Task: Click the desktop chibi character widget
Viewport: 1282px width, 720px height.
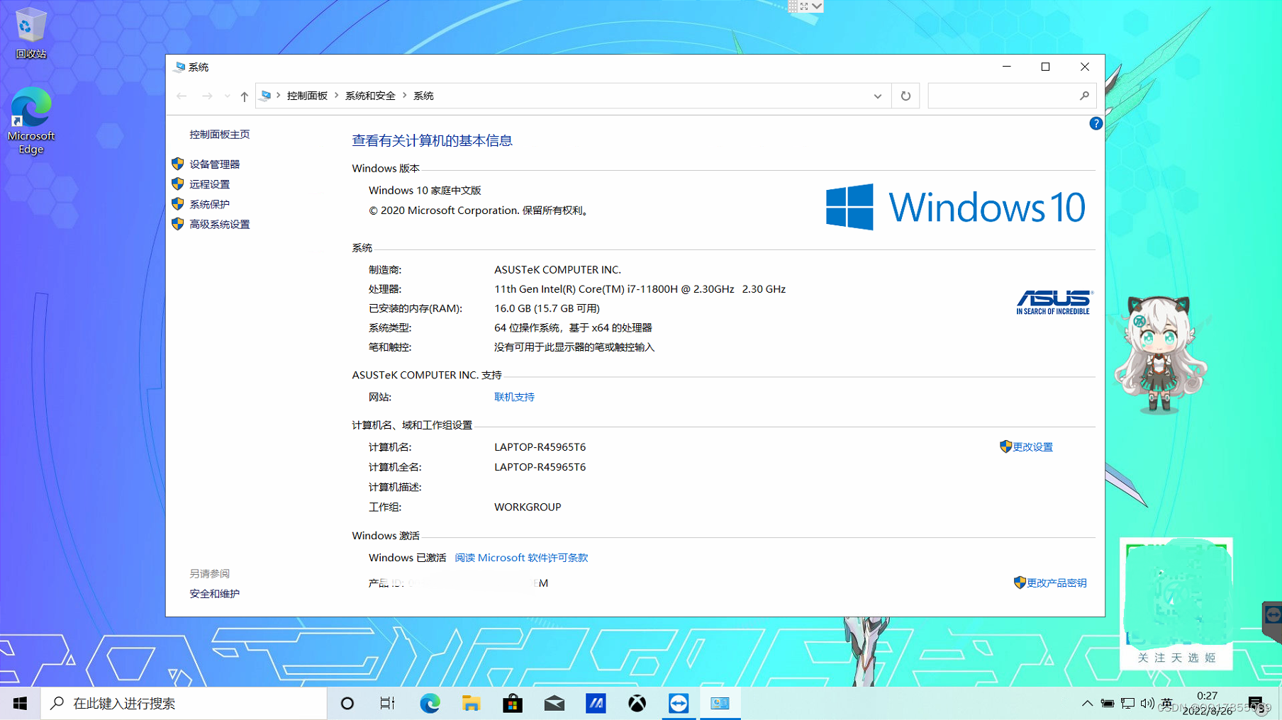Action: (x=1159, y=354)
